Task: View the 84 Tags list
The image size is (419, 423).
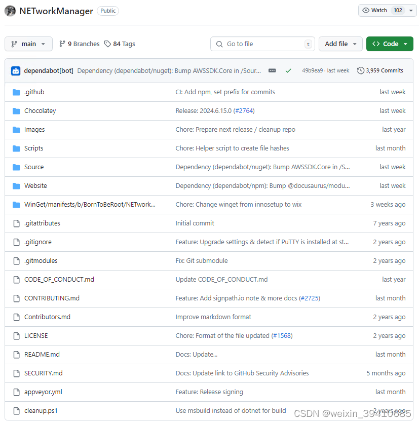Action: [124, 44]
